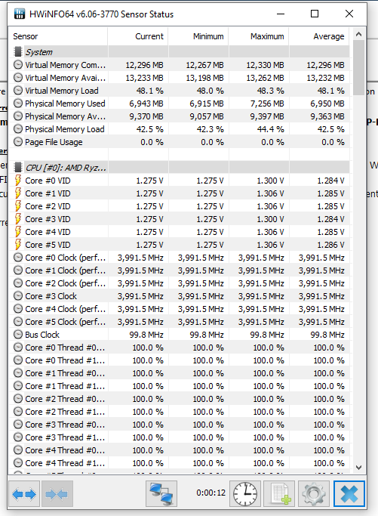Open the remote center network computers icon

[161, 493]
